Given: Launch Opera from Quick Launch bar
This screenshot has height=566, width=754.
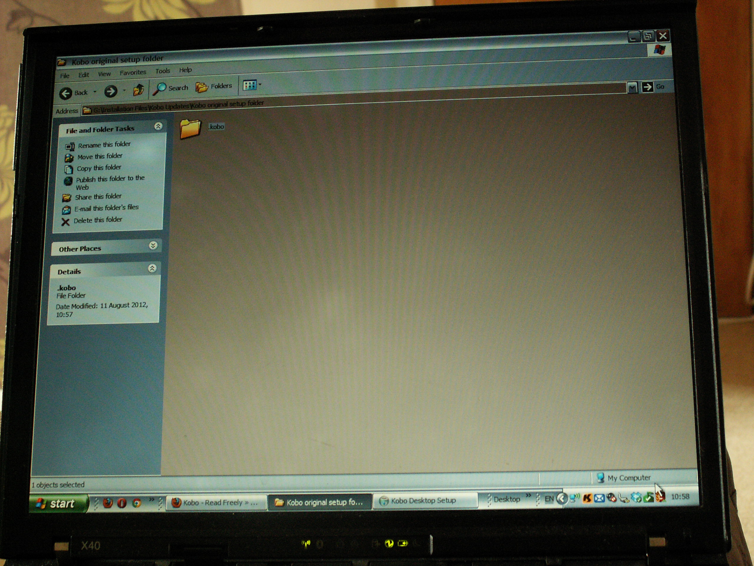Looking at the screenshot, I should click(x=122, y=503).
